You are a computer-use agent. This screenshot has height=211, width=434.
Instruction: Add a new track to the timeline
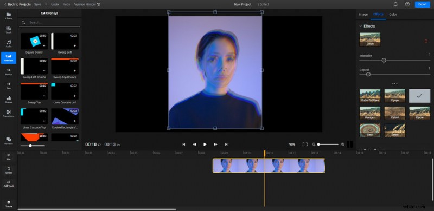pyautogui.click(x=9, y=183)
